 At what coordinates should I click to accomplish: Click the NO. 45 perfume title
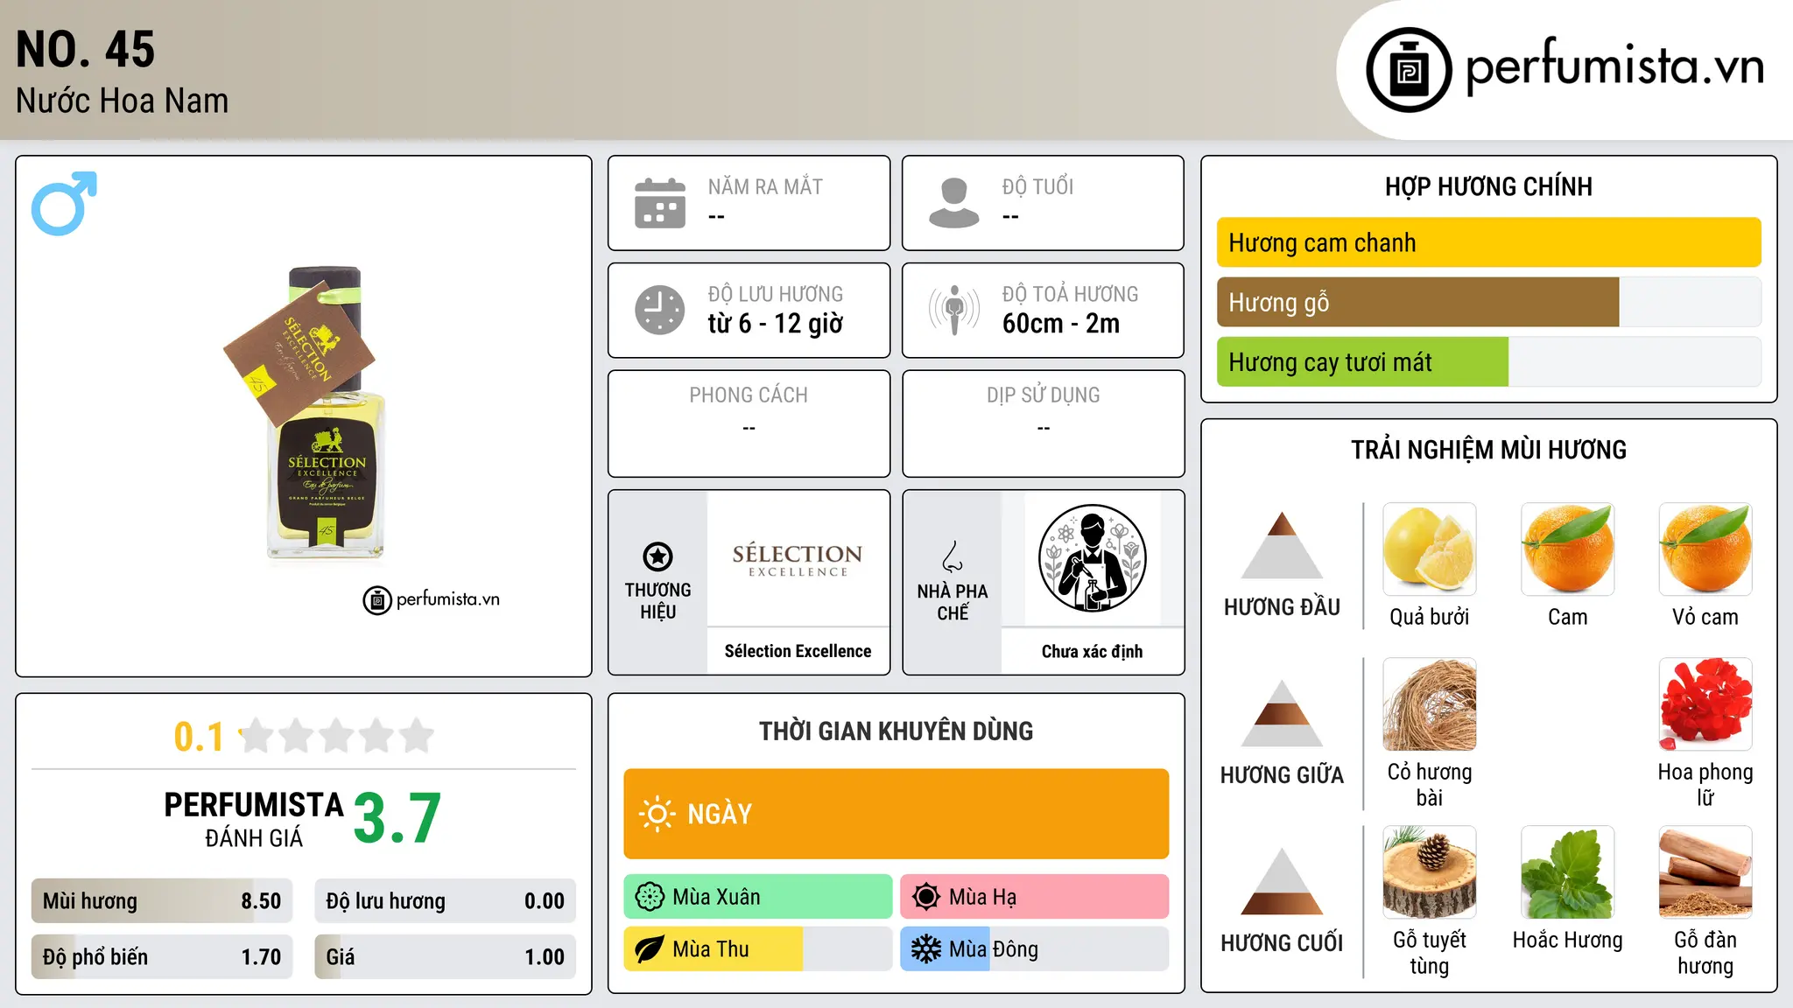coord(86,49)
